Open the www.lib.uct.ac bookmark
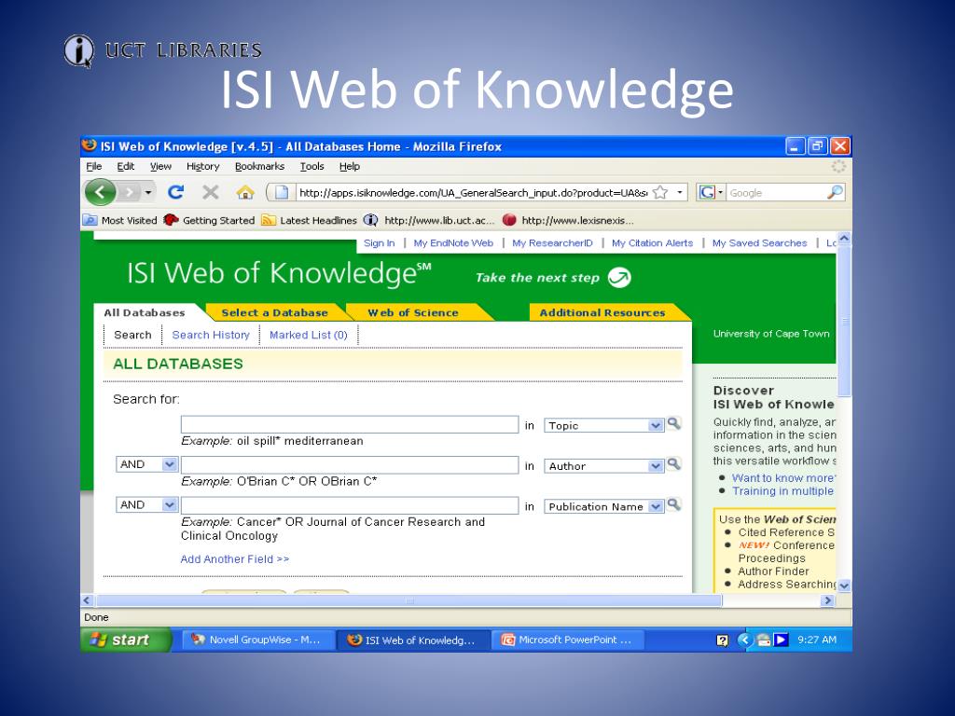 pyautogui.click(x=429, y=220)
